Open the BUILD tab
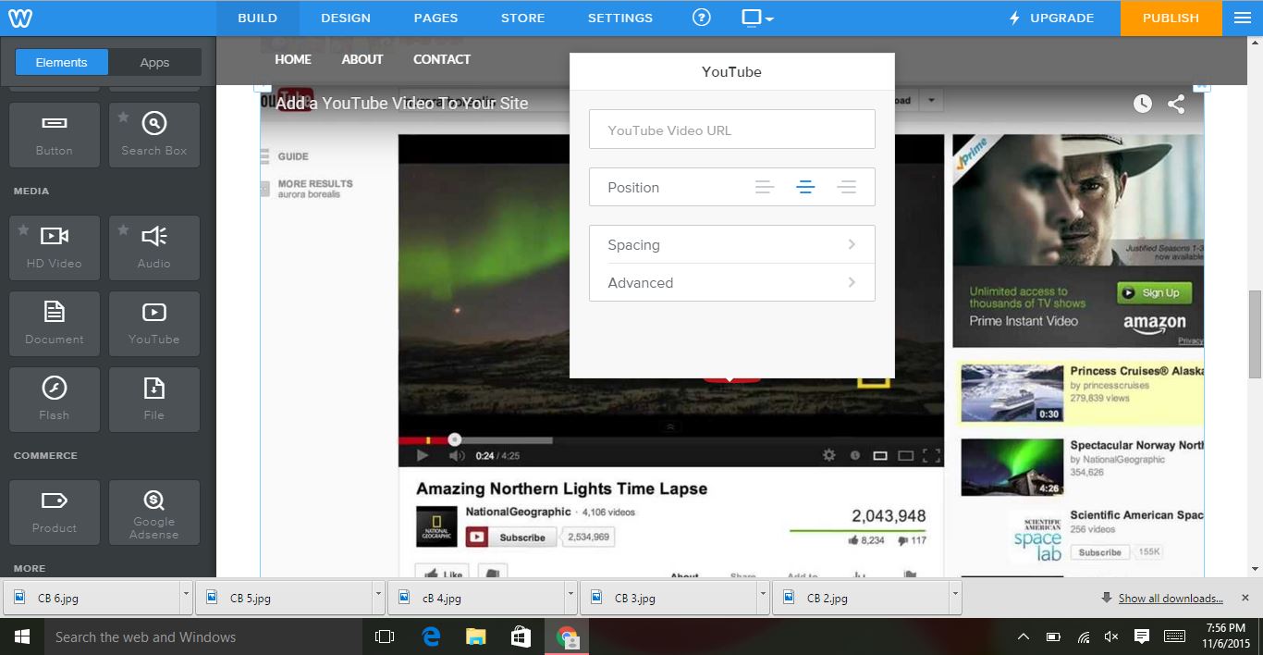The image size is (1263, 655). (x=257, y=18)
